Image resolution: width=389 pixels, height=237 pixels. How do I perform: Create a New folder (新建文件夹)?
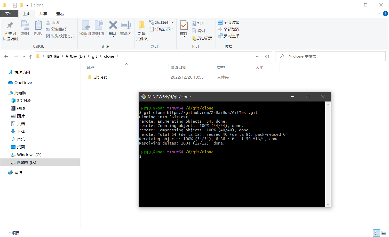[142, 30]
